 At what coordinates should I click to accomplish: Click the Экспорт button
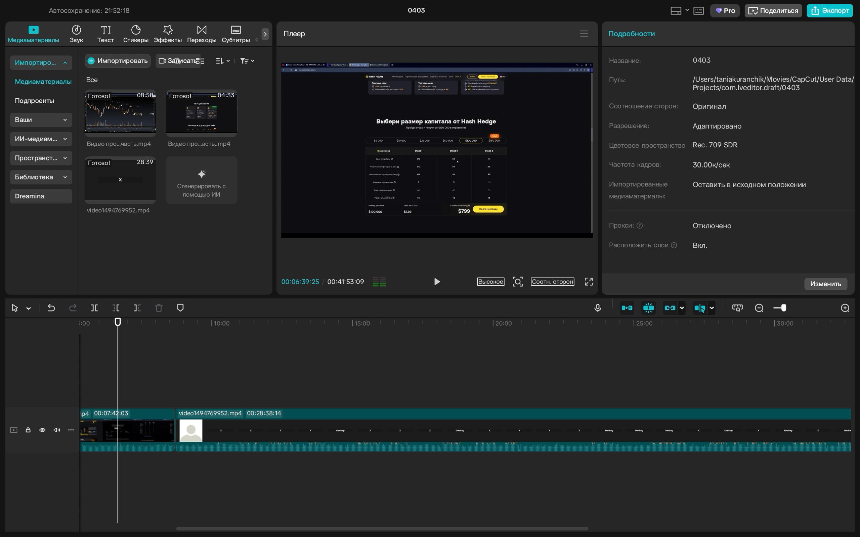[x=829, y=11]
